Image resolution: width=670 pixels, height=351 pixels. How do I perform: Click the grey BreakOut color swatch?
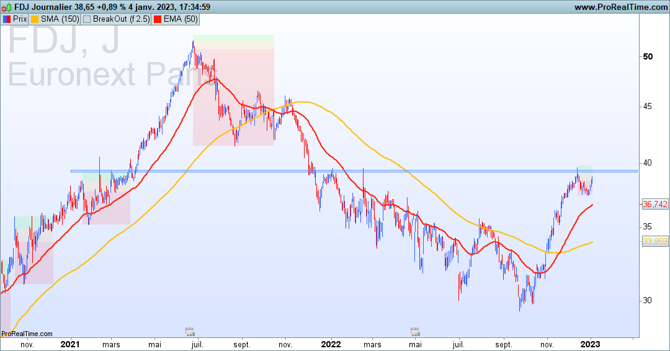[87, 19]
